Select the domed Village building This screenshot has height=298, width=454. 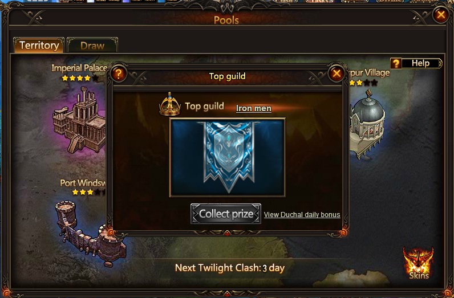[x=367, y=124]
